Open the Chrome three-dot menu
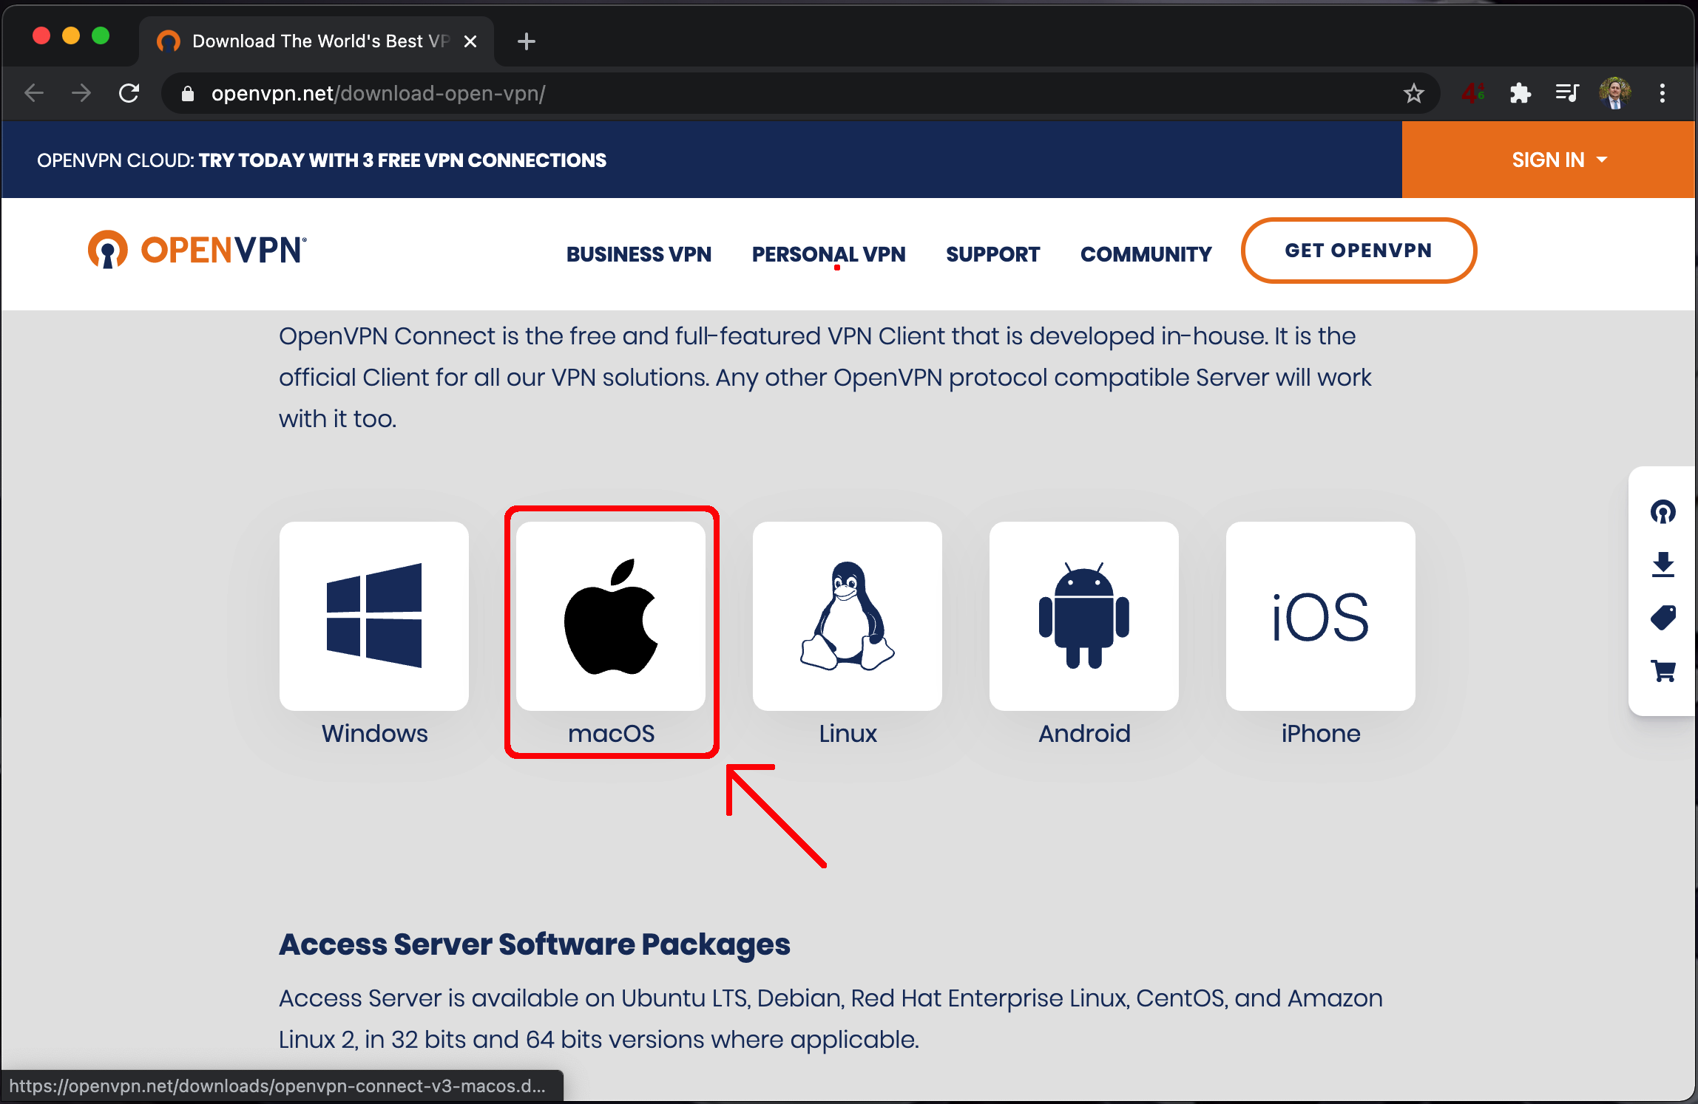This screenshot has height=1104, width=1698. point(1663,93)
